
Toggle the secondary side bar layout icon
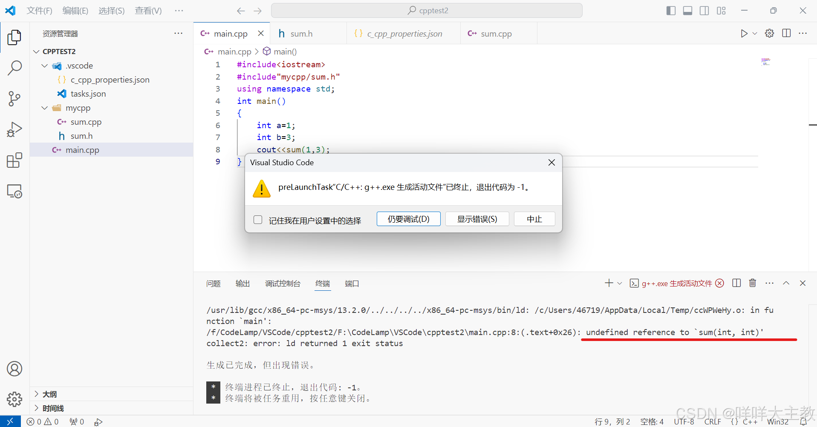(704, 11)
